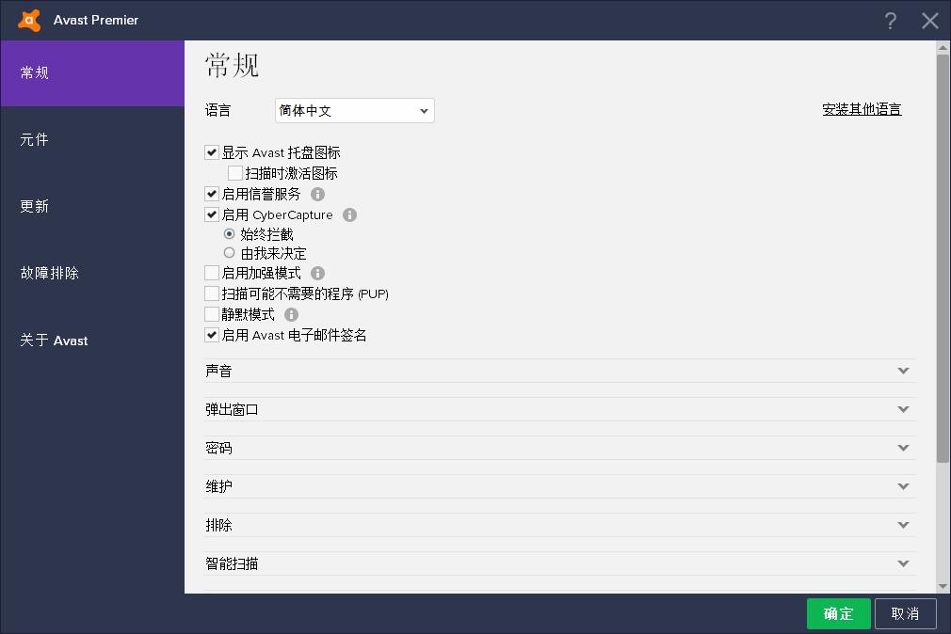Open the 关于 Avast sidebar tab
The image size is (951, 634).
pos(92,340)
